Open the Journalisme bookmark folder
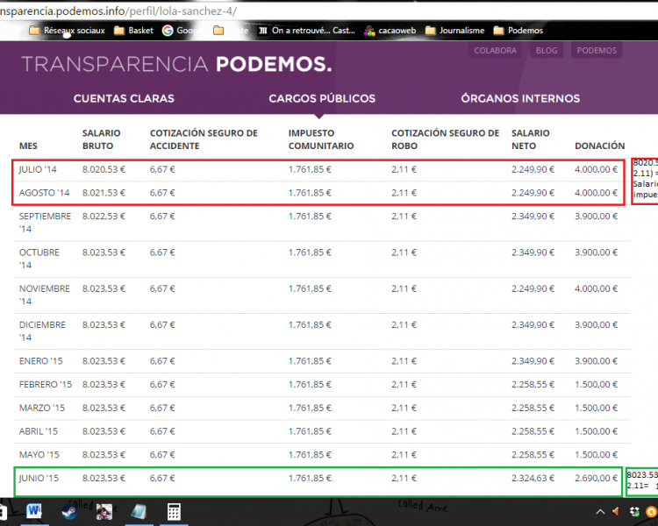Screen dimensions: 658x526 click(454, 30)
